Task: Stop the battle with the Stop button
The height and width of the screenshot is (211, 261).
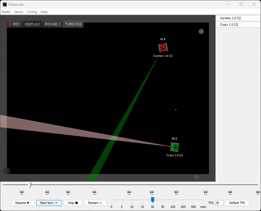Action: [73, 203]
